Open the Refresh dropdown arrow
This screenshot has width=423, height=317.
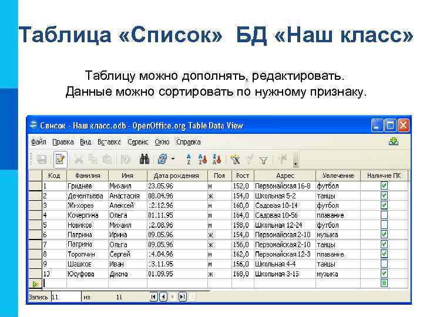point(173,159)
